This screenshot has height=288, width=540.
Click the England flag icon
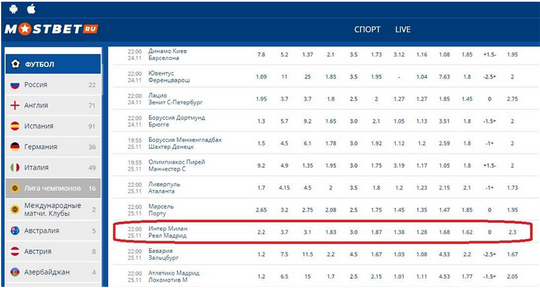(x=15, y=106)
